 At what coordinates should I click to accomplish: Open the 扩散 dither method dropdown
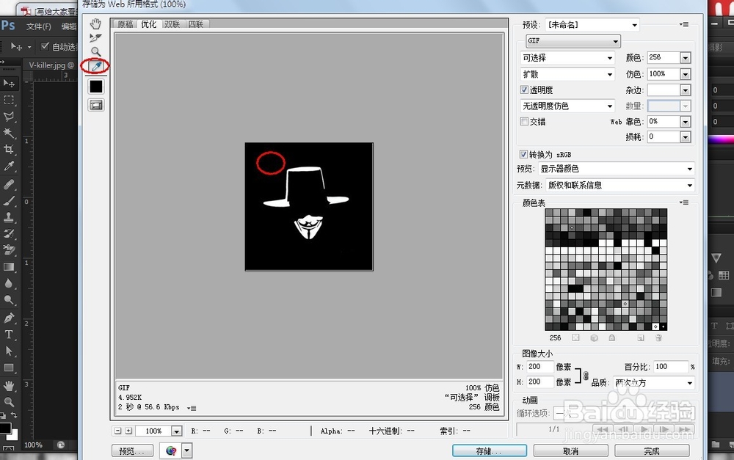click(x=567, y=74)
